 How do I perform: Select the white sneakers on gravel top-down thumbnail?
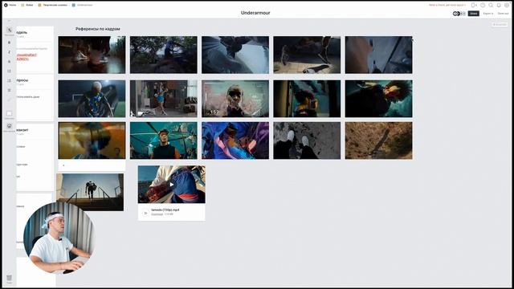[307, 140]
